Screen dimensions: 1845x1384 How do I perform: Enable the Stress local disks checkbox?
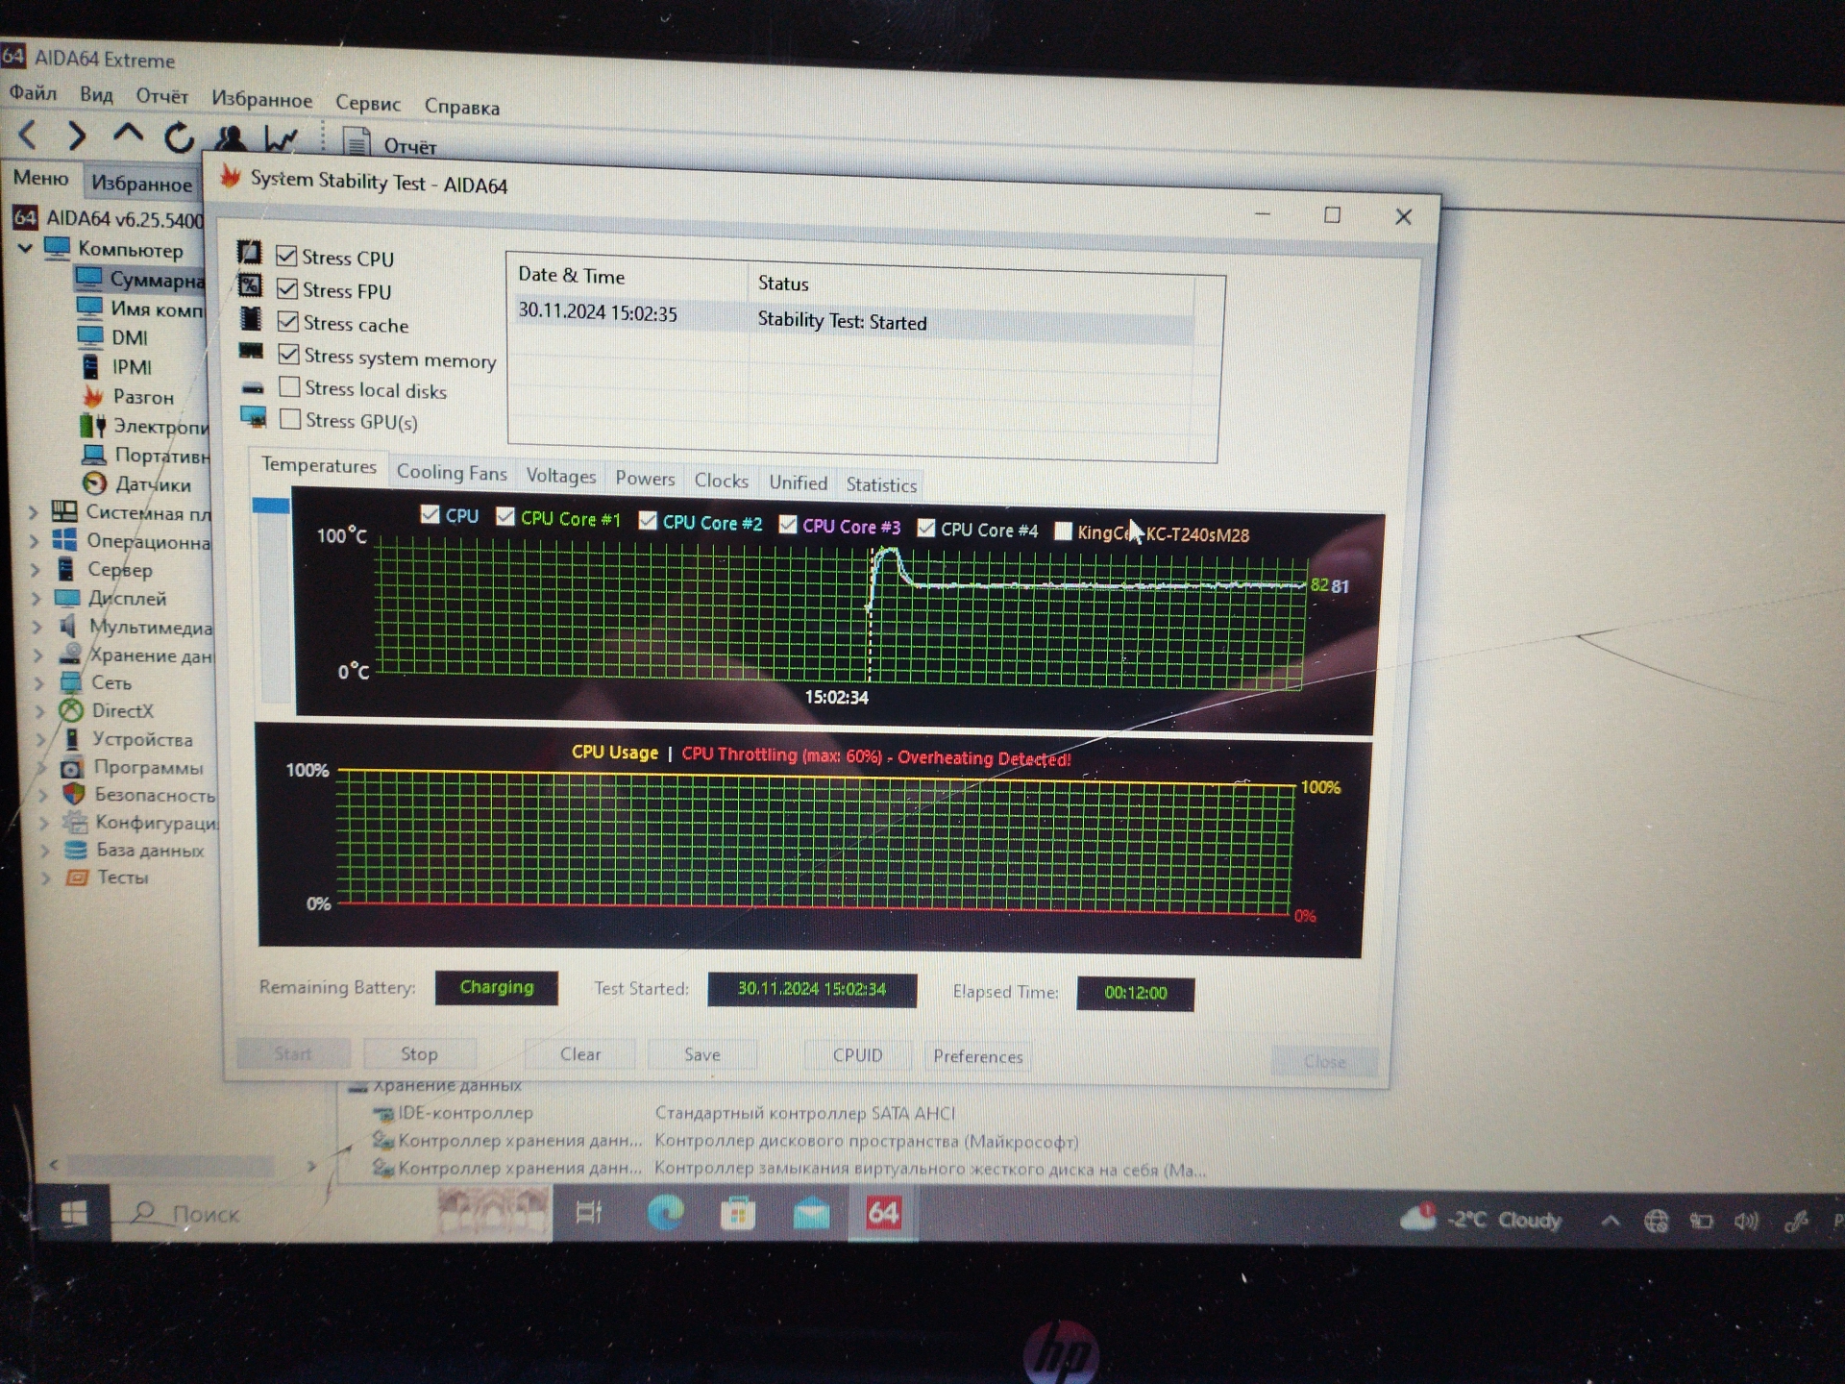coord(289,386)
